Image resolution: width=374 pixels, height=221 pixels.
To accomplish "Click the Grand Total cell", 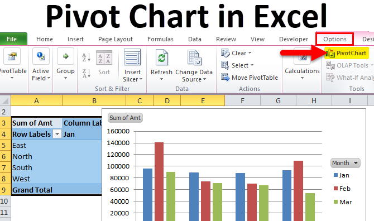I will pos(36,190).
